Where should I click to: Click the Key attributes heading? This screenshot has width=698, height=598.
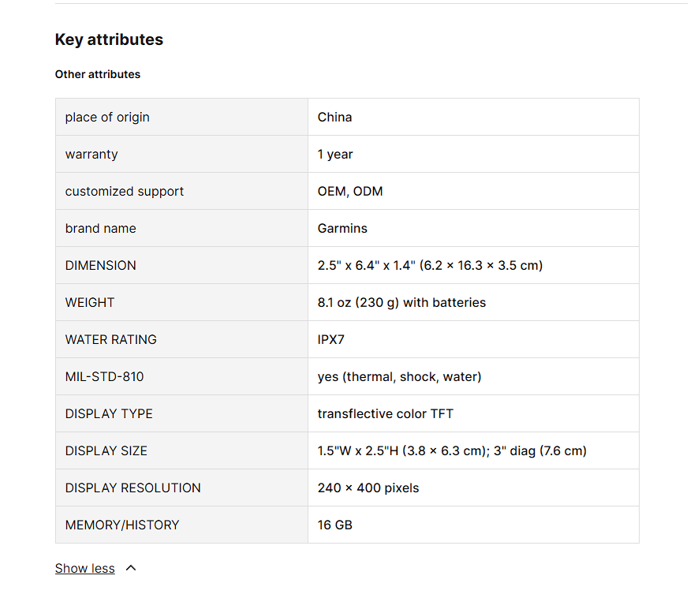coord(109,39)
